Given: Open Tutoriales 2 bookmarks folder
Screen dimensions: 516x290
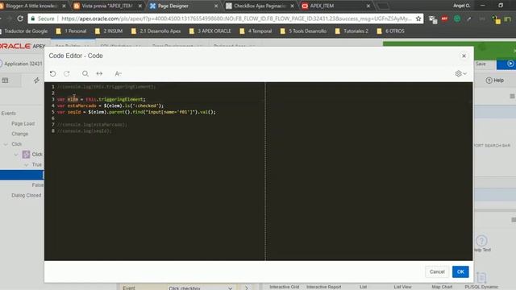Looking at the screenshot, I should (352, 31).
